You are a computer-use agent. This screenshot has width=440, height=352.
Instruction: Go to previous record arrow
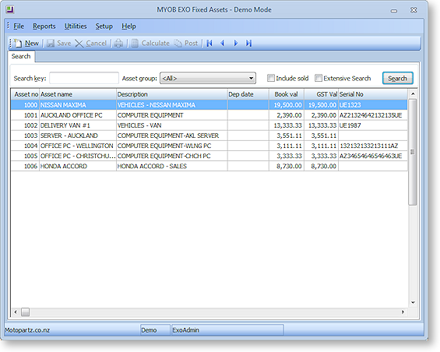pos(223,44)
